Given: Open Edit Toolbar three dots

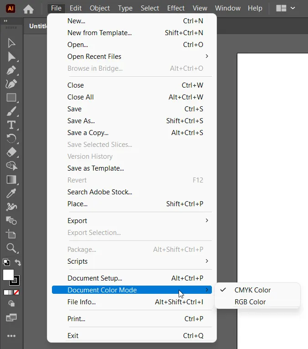Looking at the screenshot, I should [11, 336].
